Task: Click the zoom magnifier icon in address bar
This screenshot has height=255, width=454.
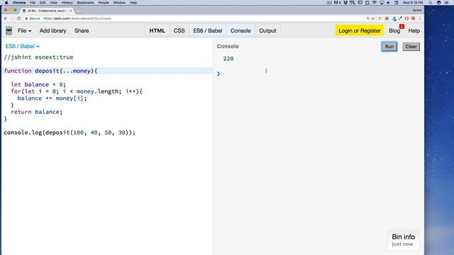Action: click(368, 18)
